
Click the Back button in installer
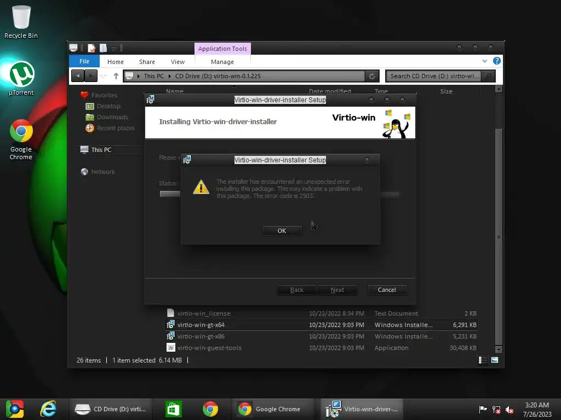pyautogui.click(x=296, y=290)
